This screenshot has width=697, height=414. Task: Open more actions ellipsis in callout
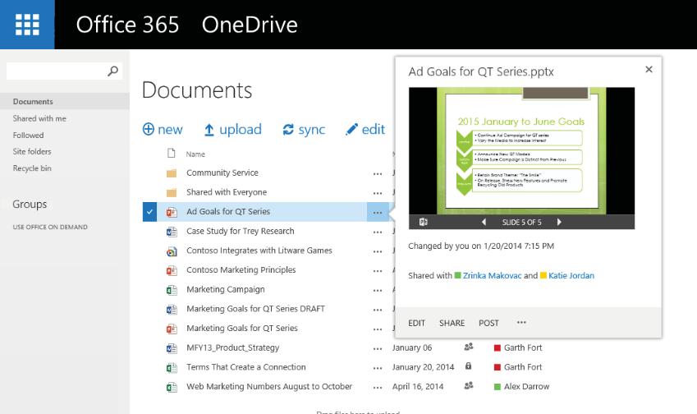(521, 322)
